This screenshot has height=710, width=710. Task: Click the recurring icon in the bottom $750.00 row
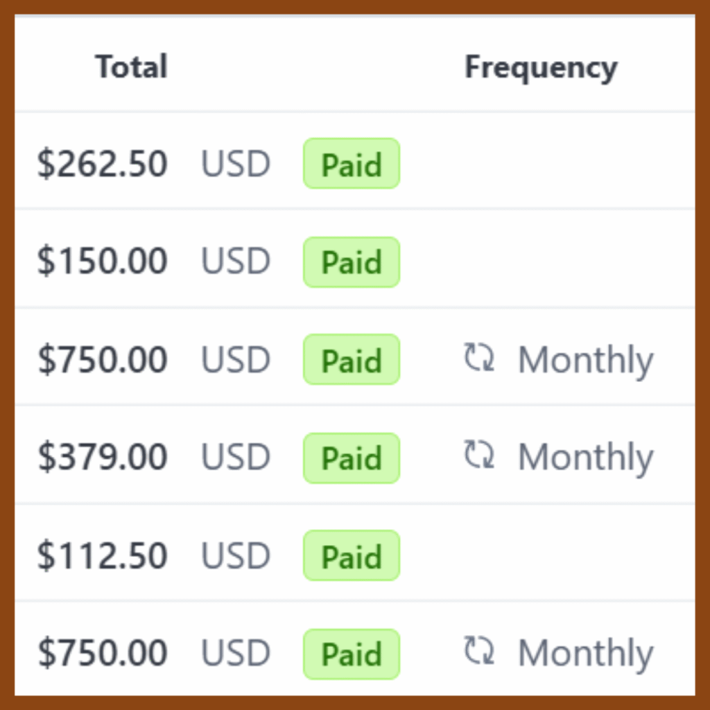click(x=479, y=650)
